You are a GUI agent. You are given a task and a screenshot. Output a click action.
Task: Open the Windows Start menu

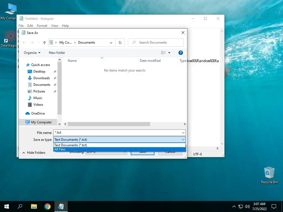coord(7,206)
